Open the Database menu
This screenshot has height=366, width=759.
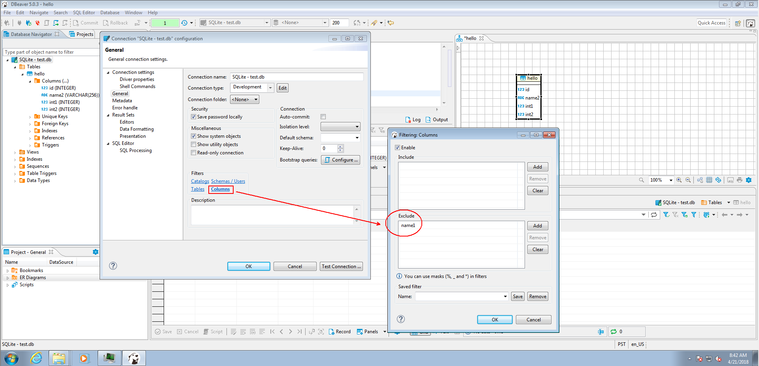click(110, 13)
